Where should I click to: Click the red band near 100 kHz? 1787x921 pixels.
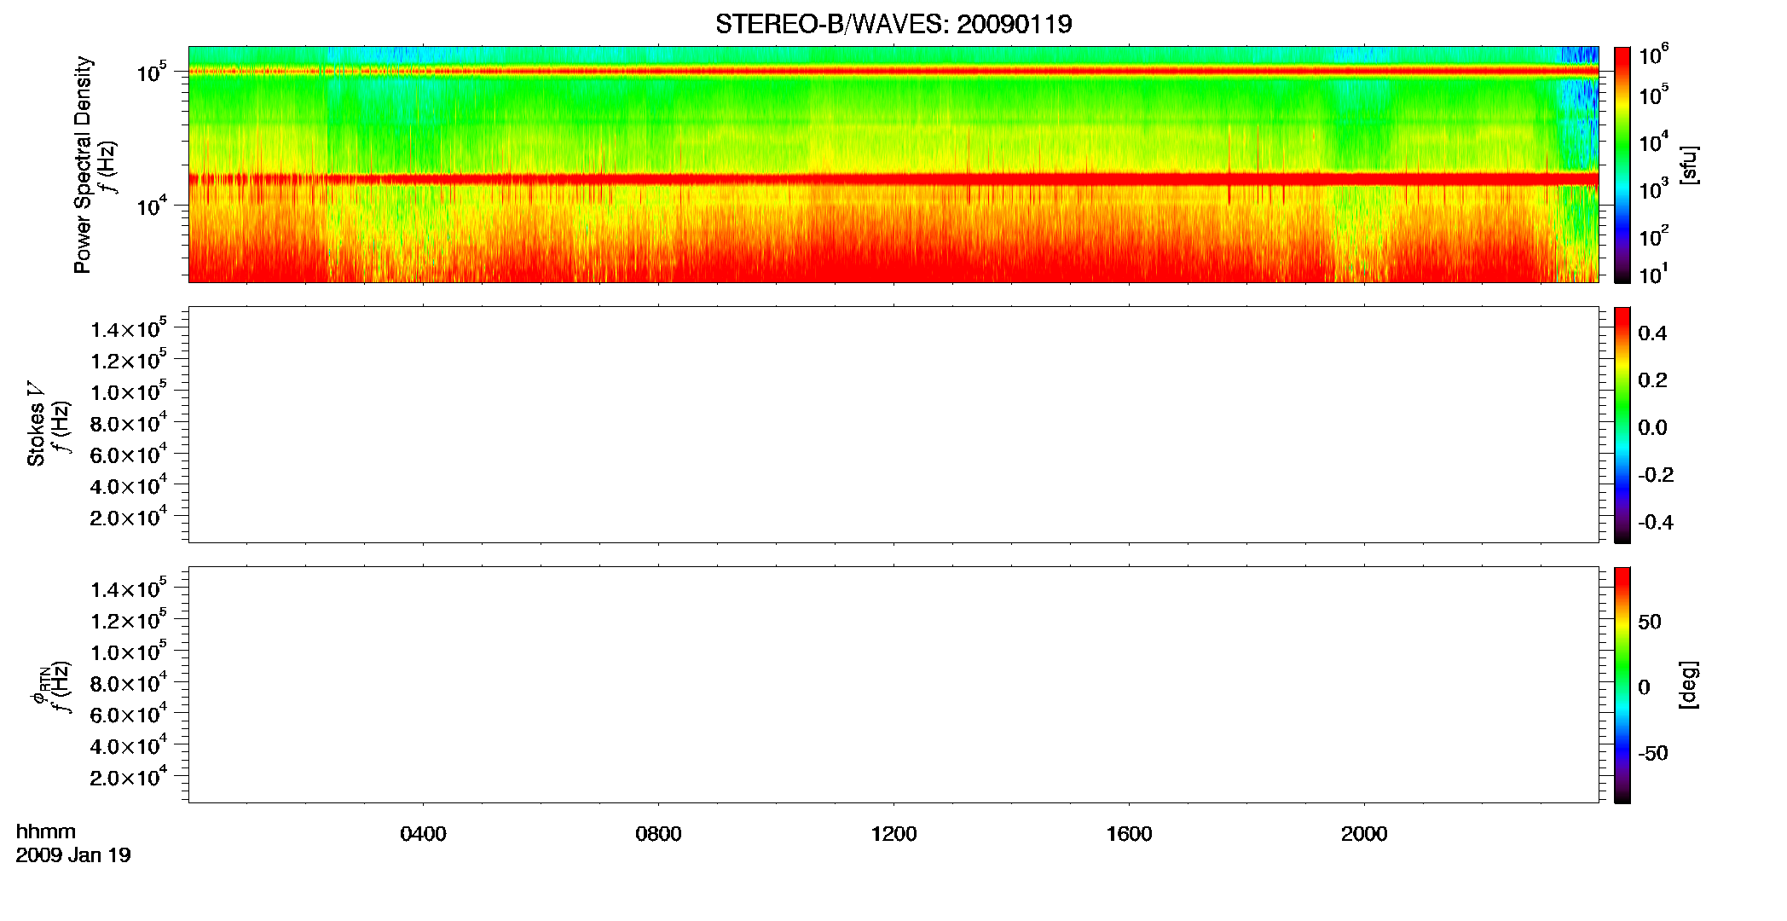pos(893,72)
